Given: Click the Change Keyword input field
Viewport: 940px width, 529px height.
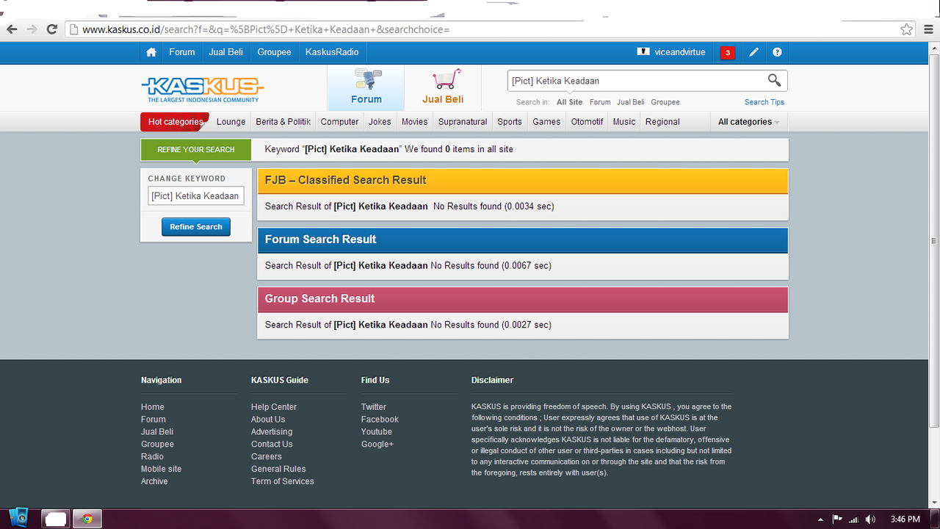Looking at the screenshot, I should 196,196.
